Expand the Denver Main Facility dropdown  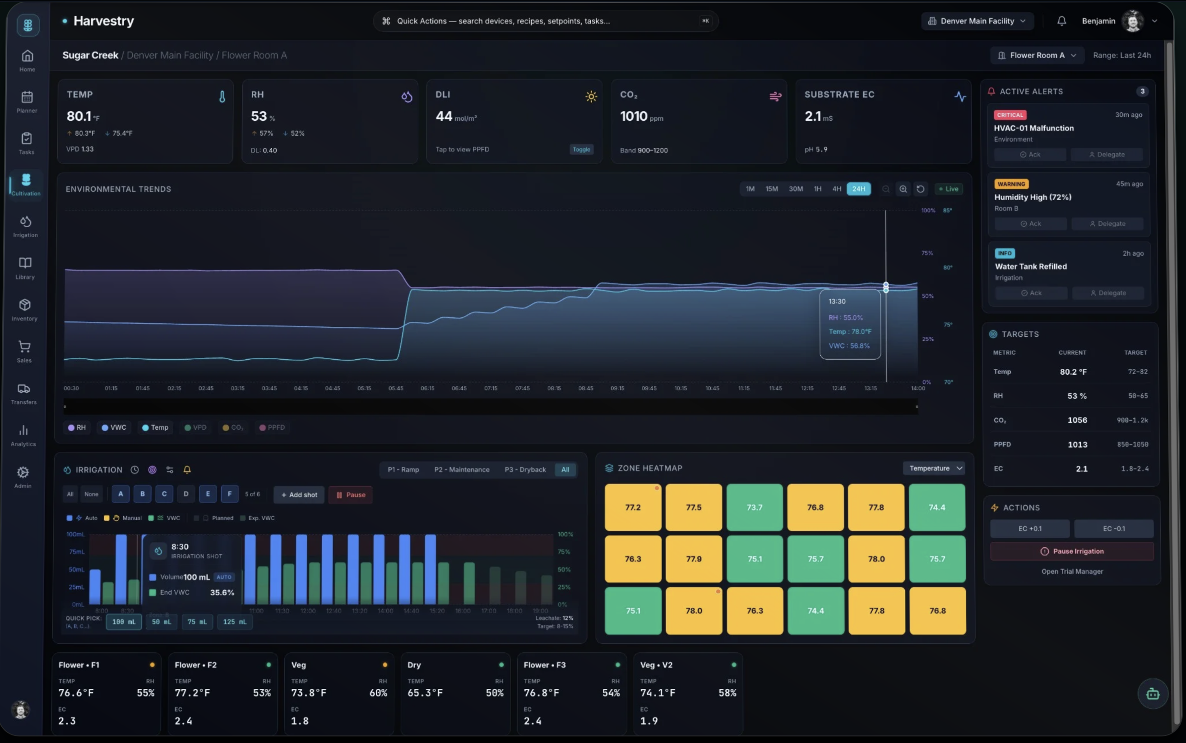[x=977, y=21]
